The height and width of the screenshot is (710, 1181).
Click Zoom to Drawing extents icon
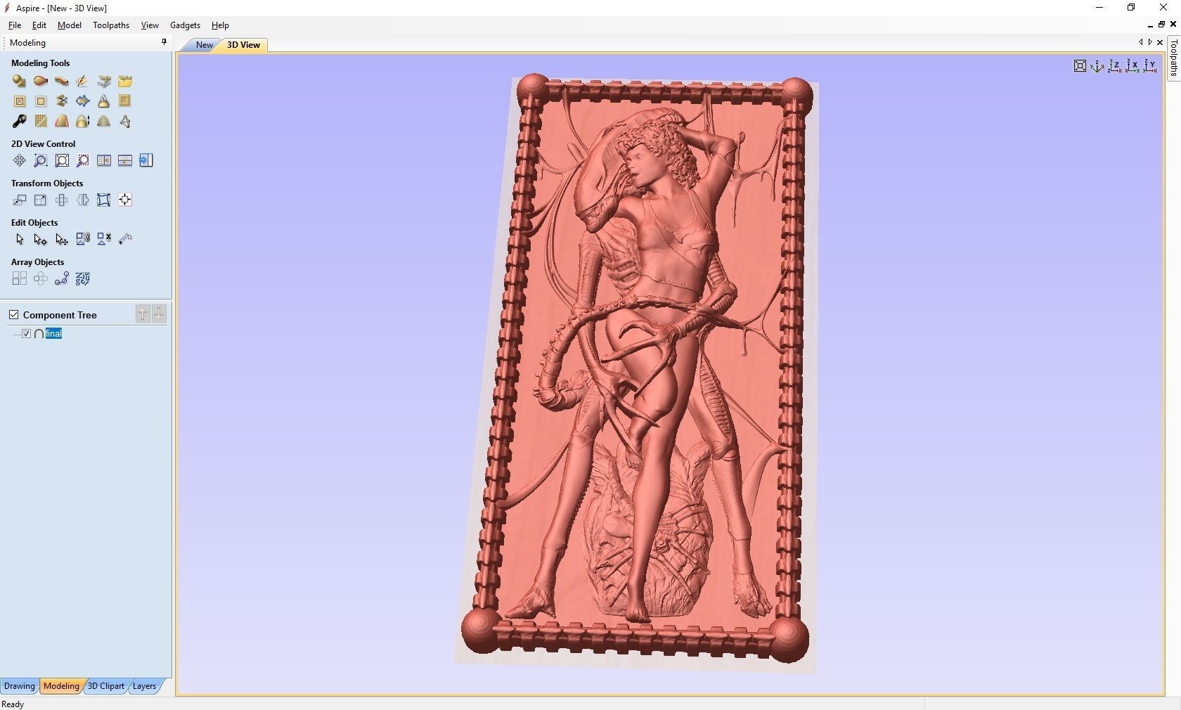[x=62, y=160]
